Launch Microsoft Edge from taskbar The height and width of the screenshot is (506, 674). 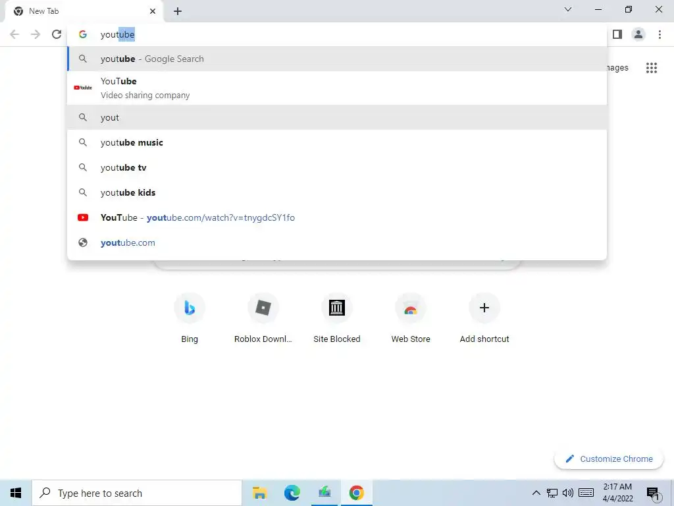[x=292, y=493]
